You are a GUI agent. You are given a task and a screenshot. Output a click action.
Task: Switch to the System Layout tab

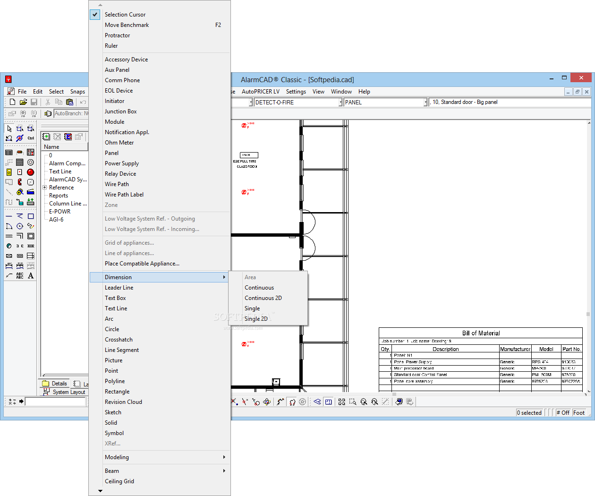(x=64, y=392)
